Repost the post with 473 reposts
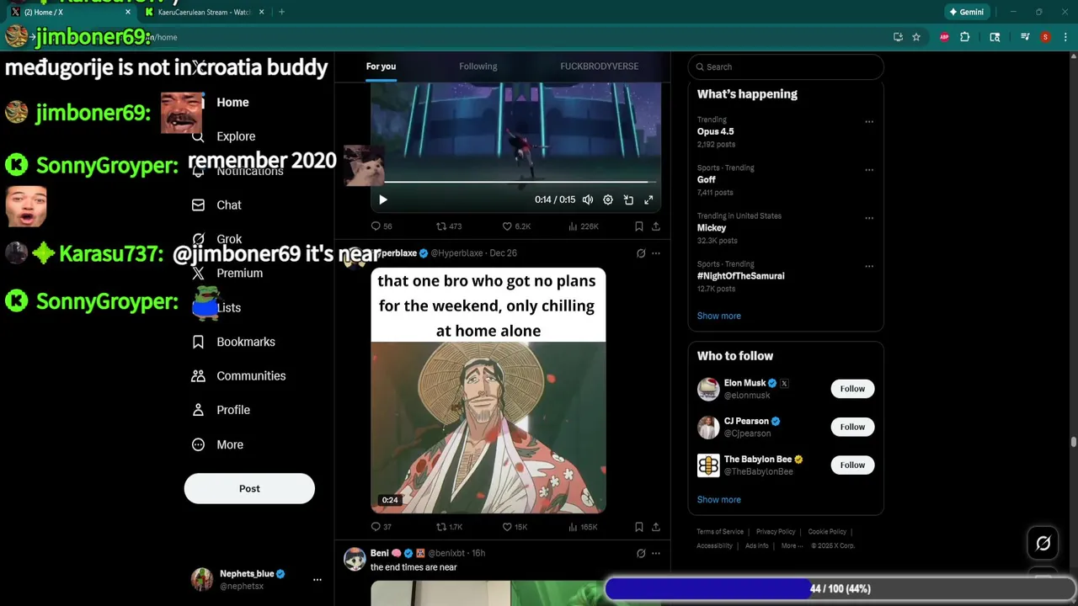Image resolution: width=1078 pixels, height=606 pixels. (448, 226)
